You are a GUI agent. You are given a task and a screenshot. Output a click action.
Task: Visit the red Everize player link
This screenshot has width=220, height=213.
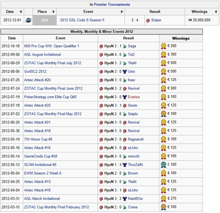tap(134, 97)
